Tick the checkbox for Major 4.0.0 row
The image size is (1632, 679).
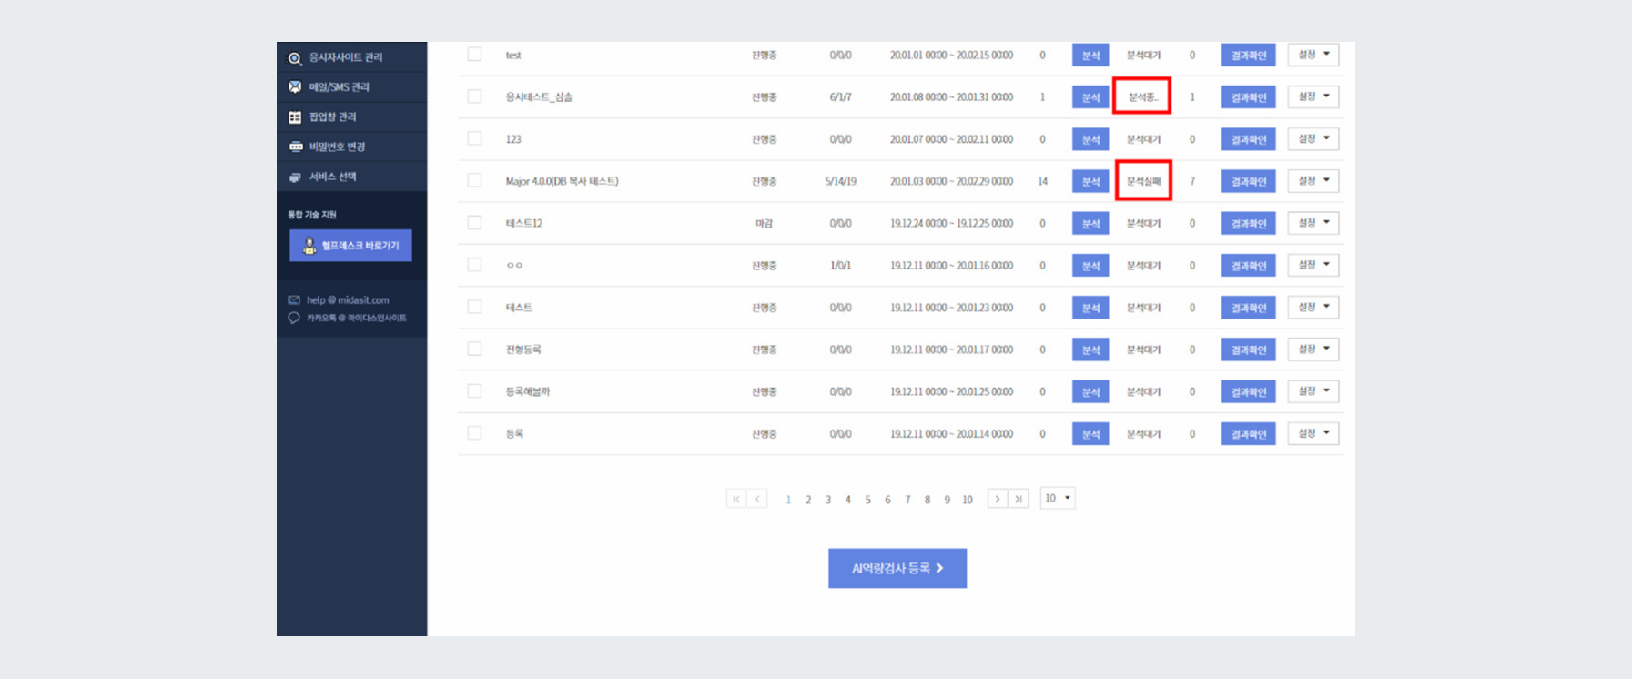[474, 180]
